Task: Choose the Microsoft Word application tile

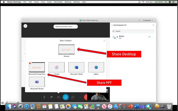Action: (76, 67)
